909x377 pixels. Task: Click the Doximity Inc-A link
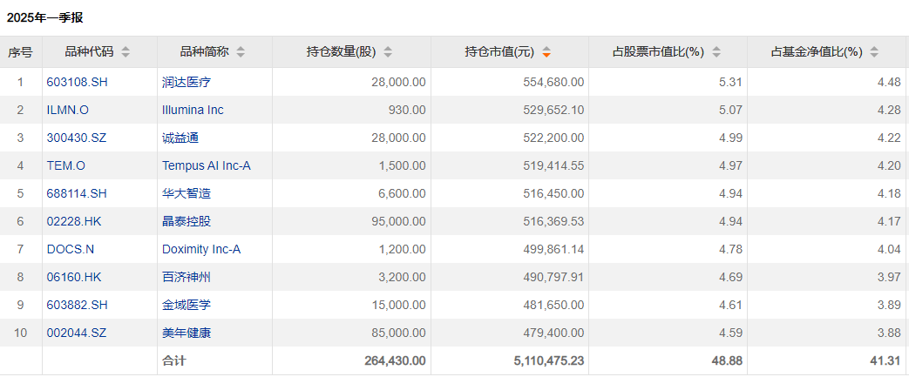[x=201, y=249]
